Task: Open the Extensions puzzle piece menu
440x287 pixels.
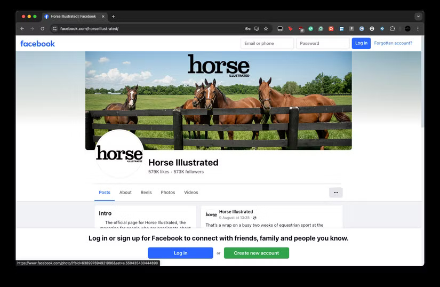Action: [x=393, y=29]
